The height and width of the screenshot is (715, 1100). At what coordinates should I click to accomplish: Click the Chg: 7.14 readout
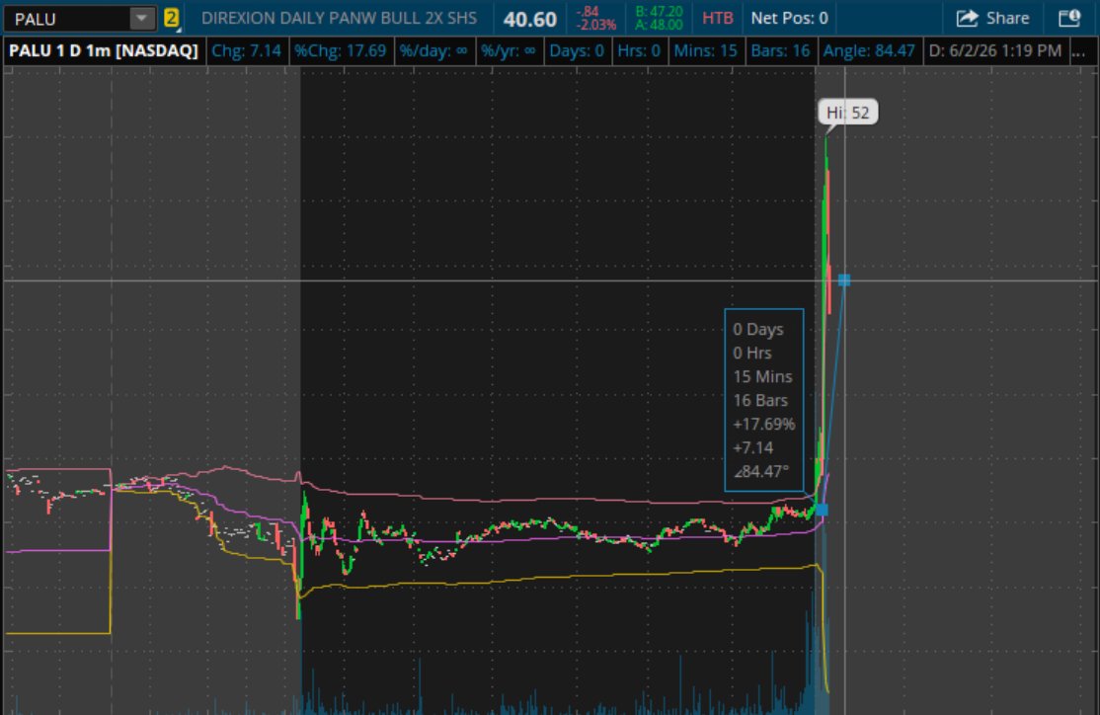click(246, 50)
